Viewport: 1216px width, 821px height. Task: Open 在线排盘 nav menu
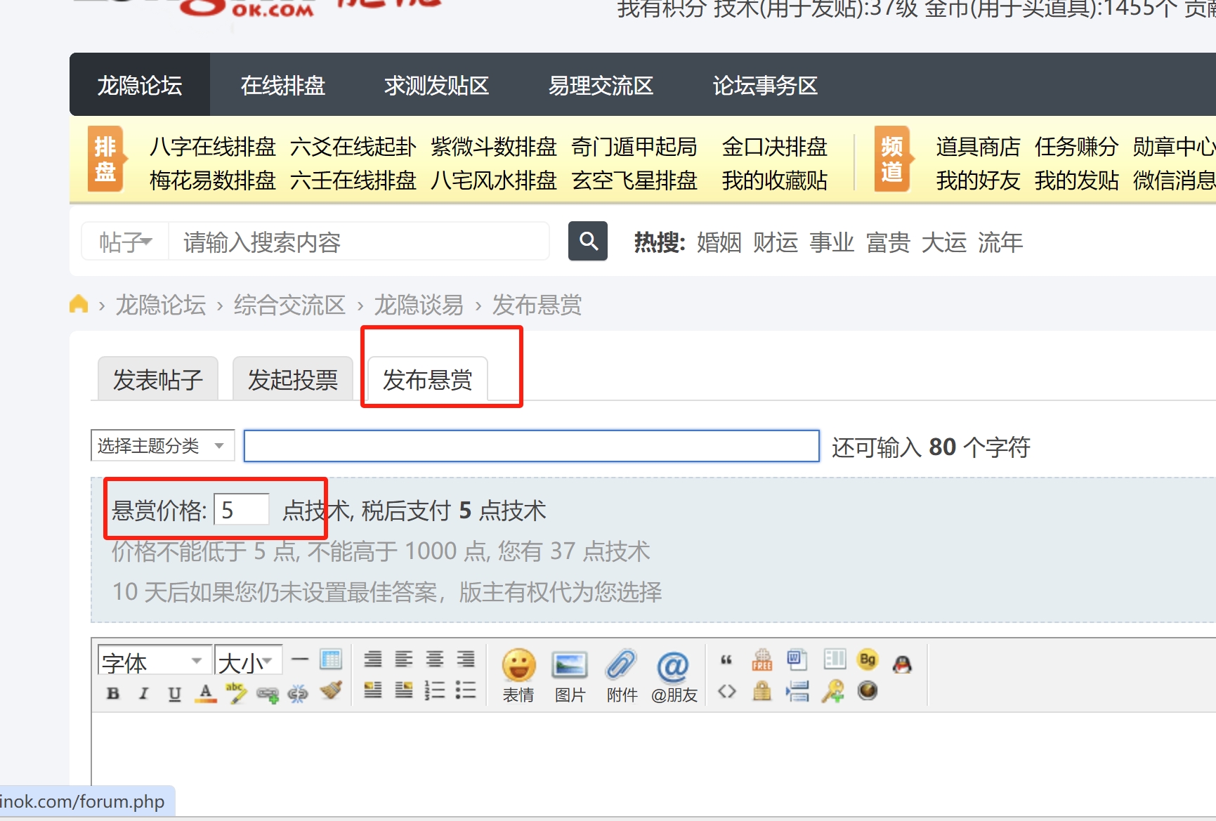283,85
